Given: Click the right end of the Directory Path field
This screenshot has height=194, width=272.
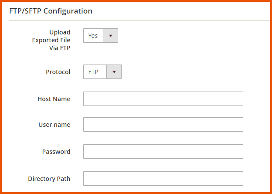Looking at the screenshot, I should pyautogui.click(x=238, y=178).
